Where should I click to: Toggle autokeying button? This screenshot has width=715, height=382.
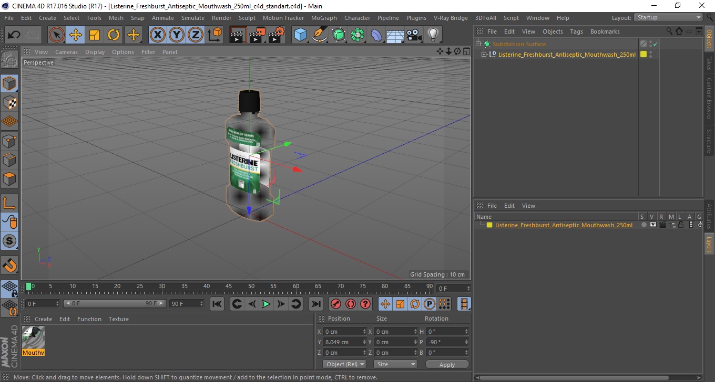click(350, 304)
